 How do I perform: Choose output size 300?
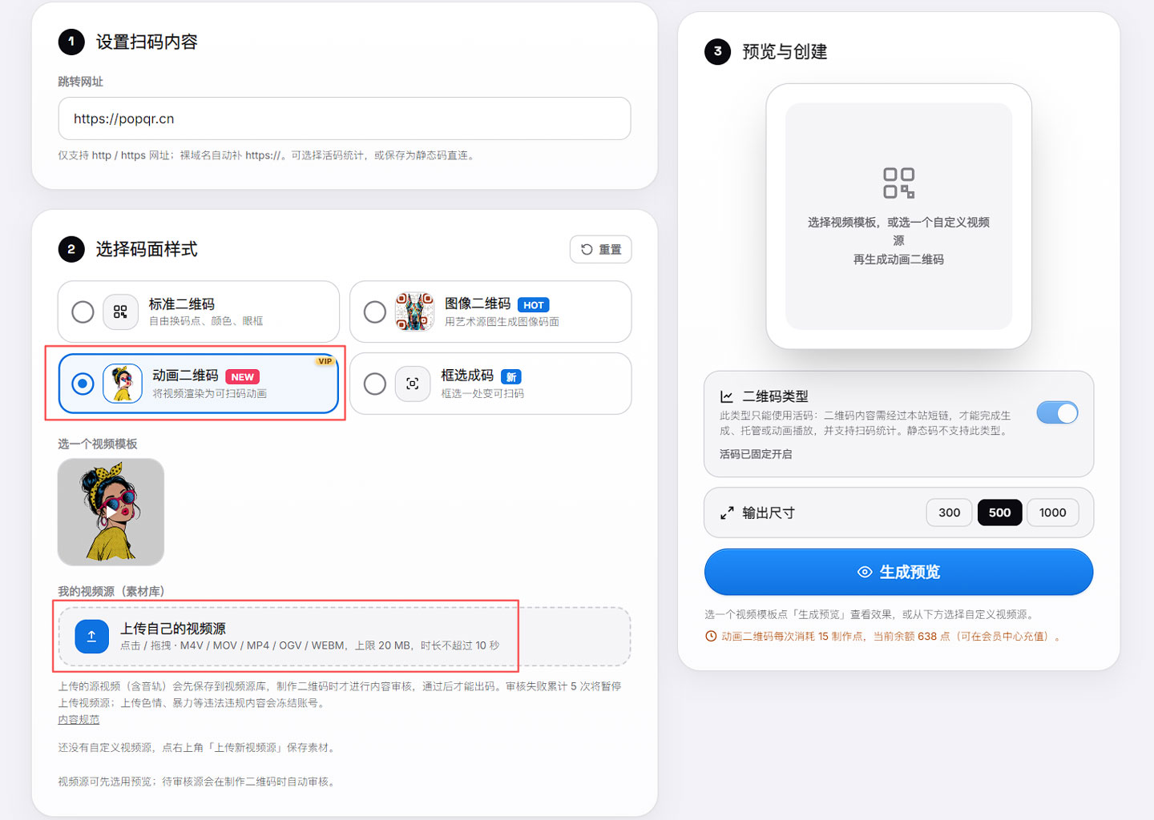click(949, 512)
